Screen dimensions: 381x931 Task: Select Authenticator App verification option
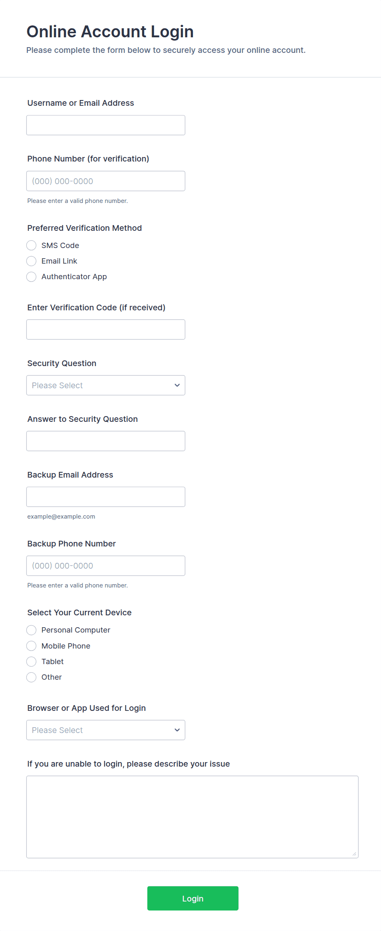point(32,277)
